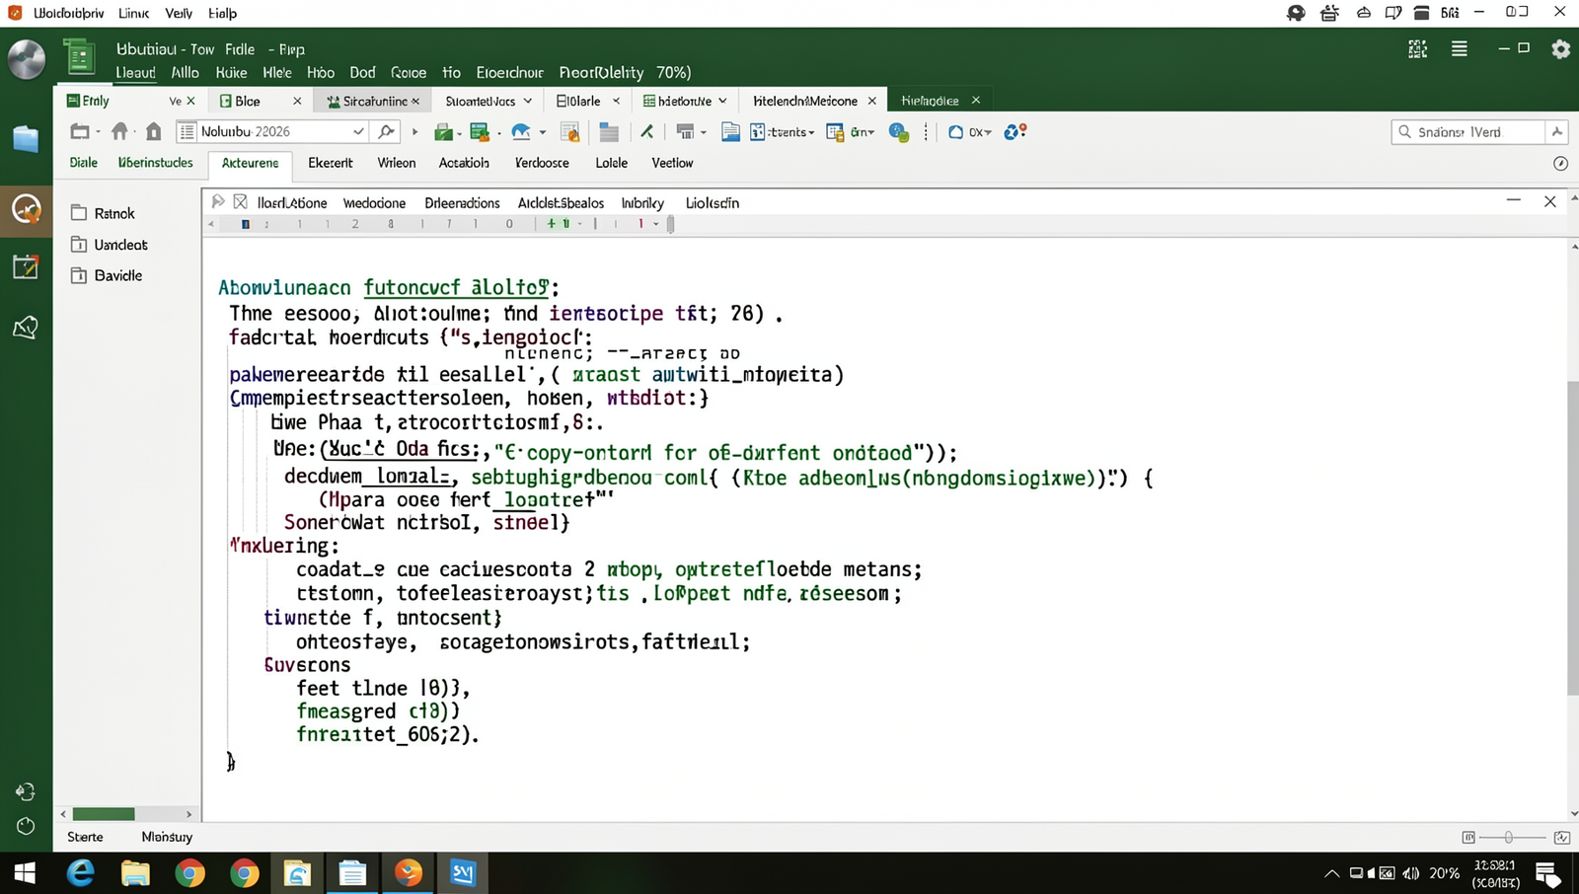Switch to the Akteurene ribbon tab

[x=250, y=163]
